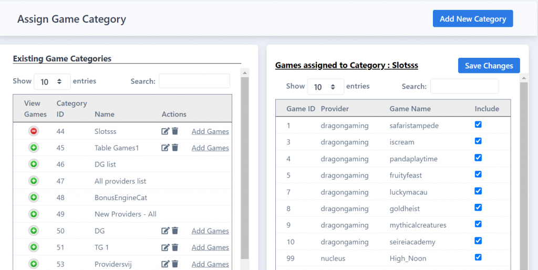Screen dimensions: 538x270
Task: Delete the DG category via trash icon
Action: point(175,231)
